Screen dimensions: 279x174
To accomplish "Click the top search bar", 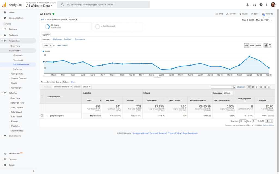I will coord(104,5).
